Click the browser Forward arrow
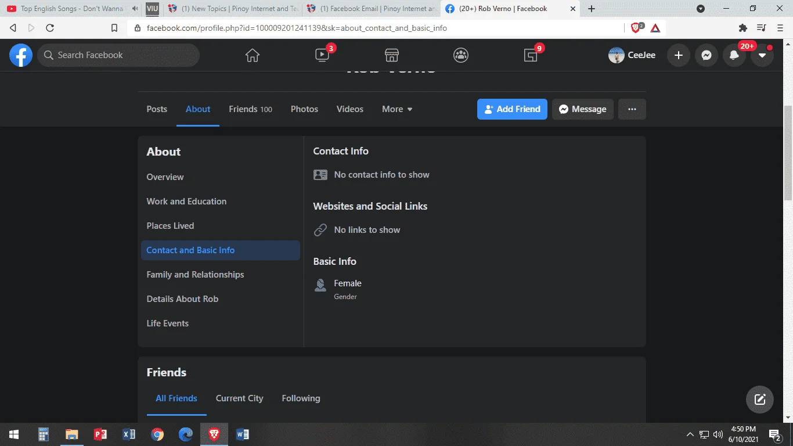 click(31, 28)
